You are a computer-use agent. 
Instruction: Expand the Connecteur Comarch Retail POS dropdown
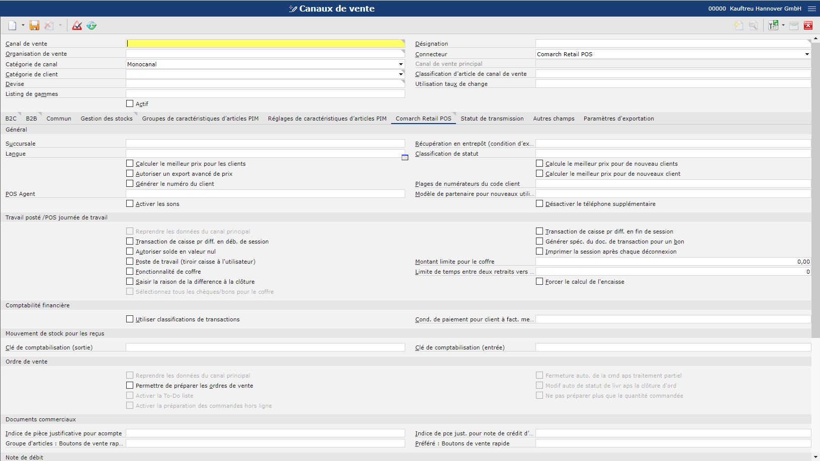click(807, 54)
